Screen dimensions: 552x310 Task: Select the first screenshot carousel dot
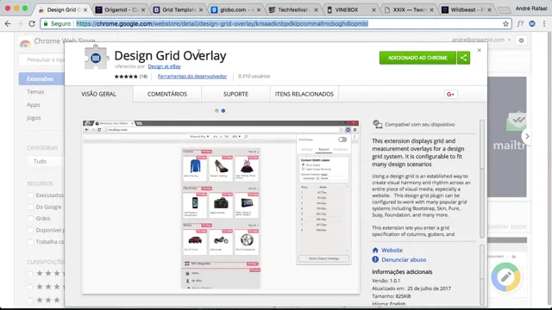pyautogui.click(x=216, y=111)
